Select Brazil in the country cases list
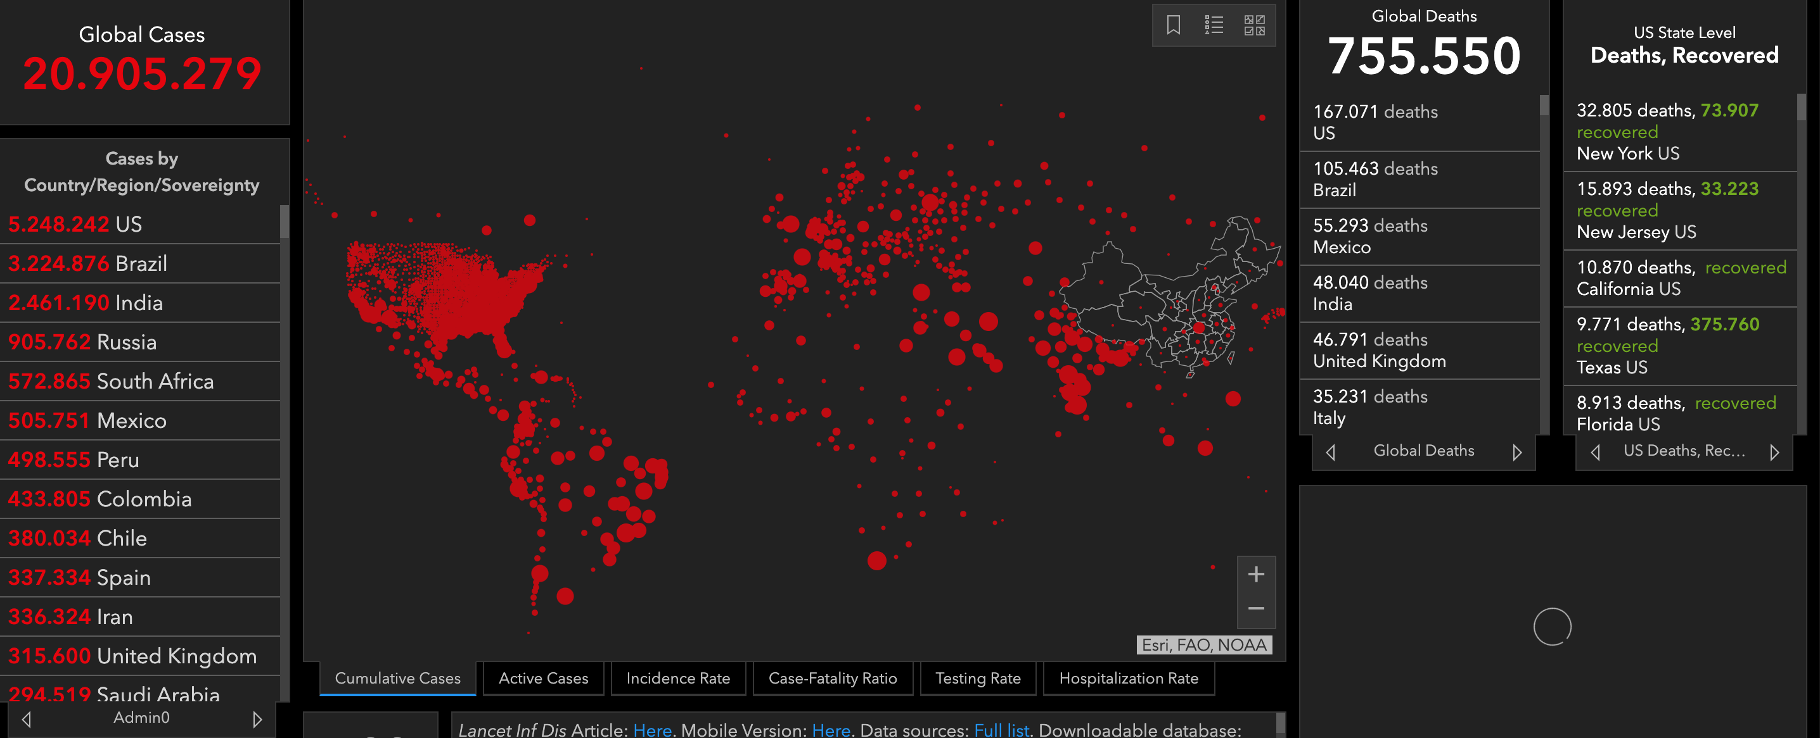1820x738 pixels. coord(141,263)
